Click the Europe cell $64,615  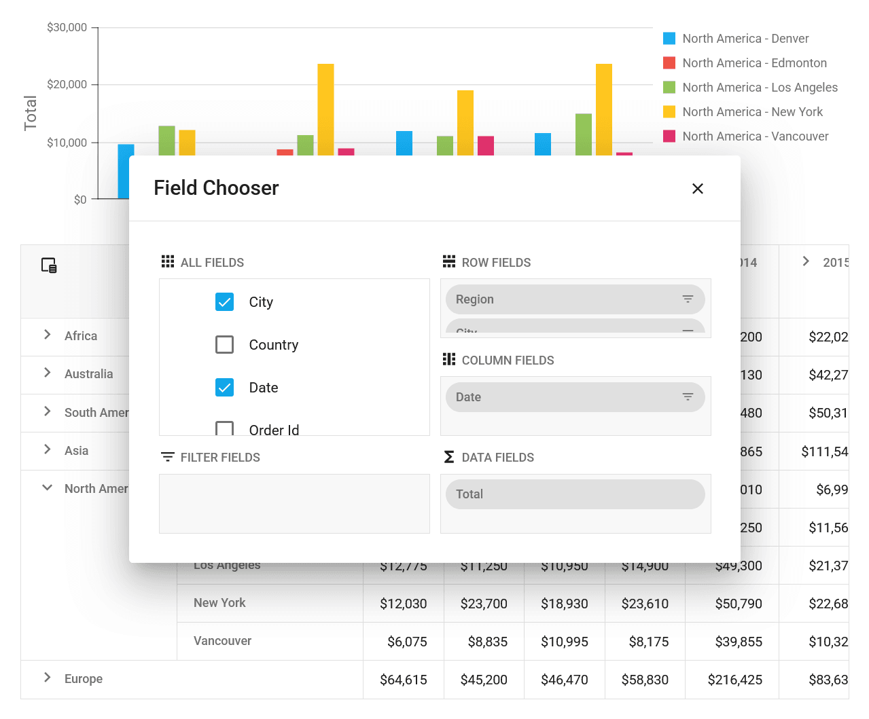point(404,680)
